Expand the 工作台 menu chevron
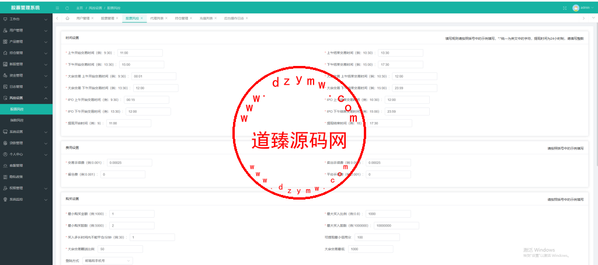Image resolution: width=598 pixels, height=265 pixels. [x=46, y=19]
